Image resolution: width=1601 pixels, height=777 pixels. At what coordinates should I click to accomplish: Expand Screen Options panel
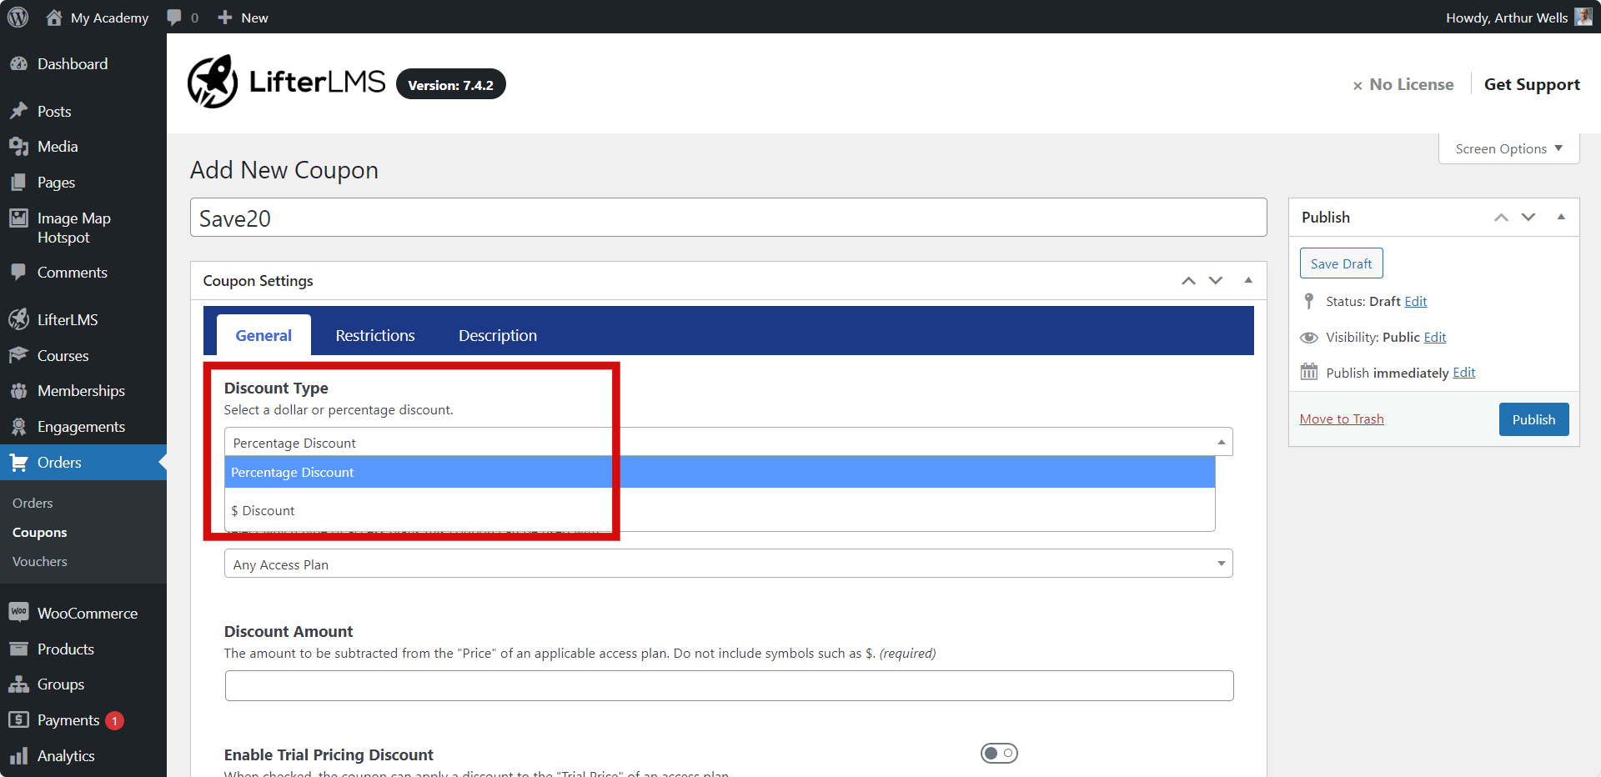(x=1508, y=148)
